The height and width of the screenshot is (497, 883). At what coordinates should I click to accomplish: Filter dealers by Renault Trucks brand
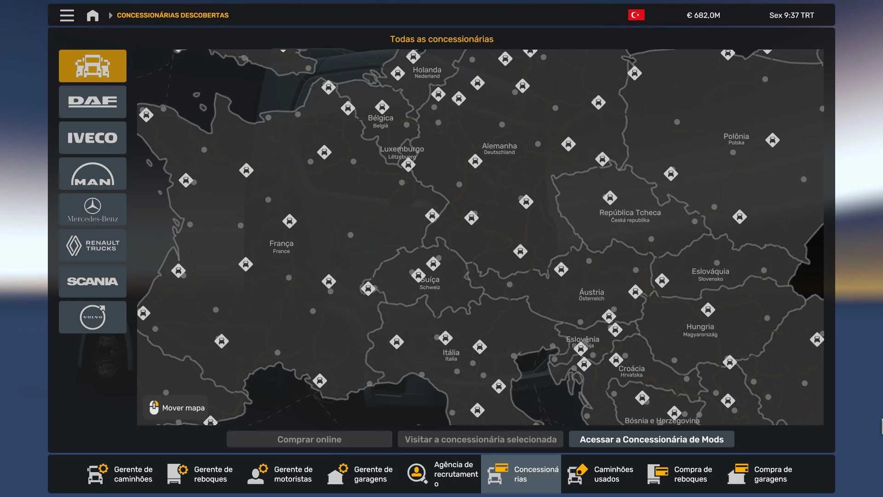[92, 245]
